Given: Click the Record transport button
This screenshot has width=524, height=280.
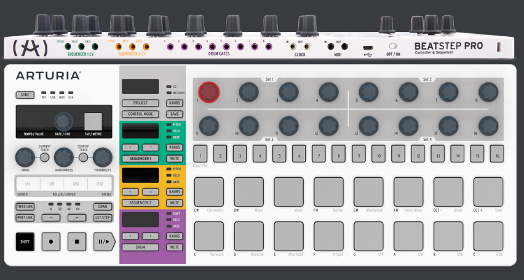Looking at the screenshot, I should [x=51, y=242].
